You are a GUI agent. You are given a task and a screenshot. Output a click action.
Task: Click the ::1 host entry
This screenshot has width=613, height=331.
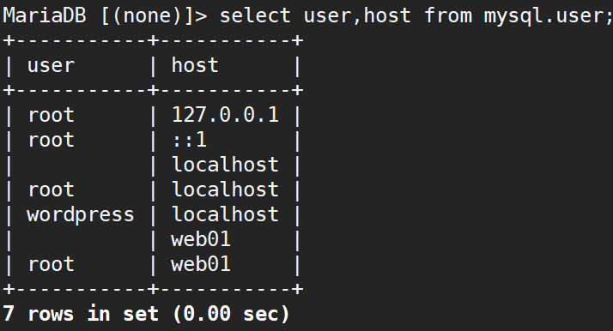click(x=189, y=140)
